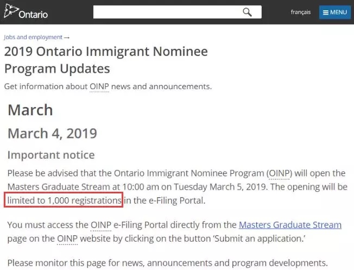354x270 pixels.
Task: Click the red-boxed 1,000 registrations text
Action: click(x=64, y=200)
